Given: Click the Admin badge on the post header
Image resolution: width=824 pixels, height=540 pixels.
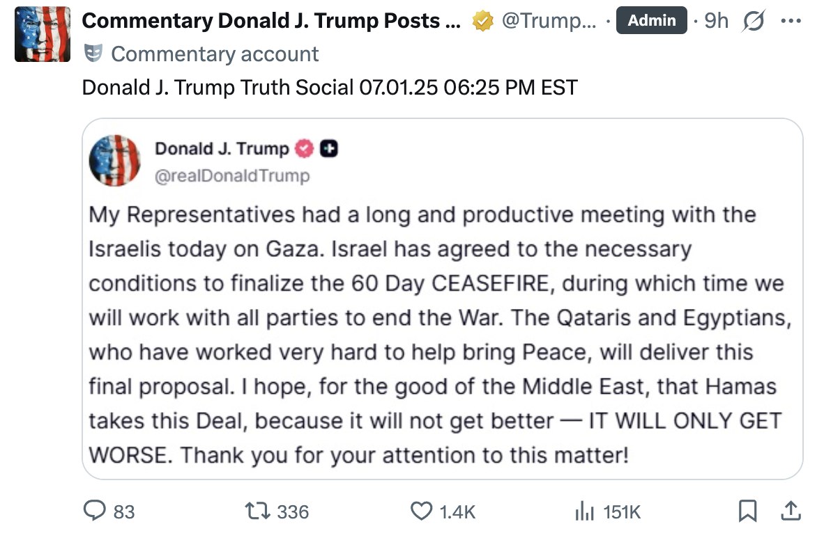Looking at the screenshot, I should [652, 20].
